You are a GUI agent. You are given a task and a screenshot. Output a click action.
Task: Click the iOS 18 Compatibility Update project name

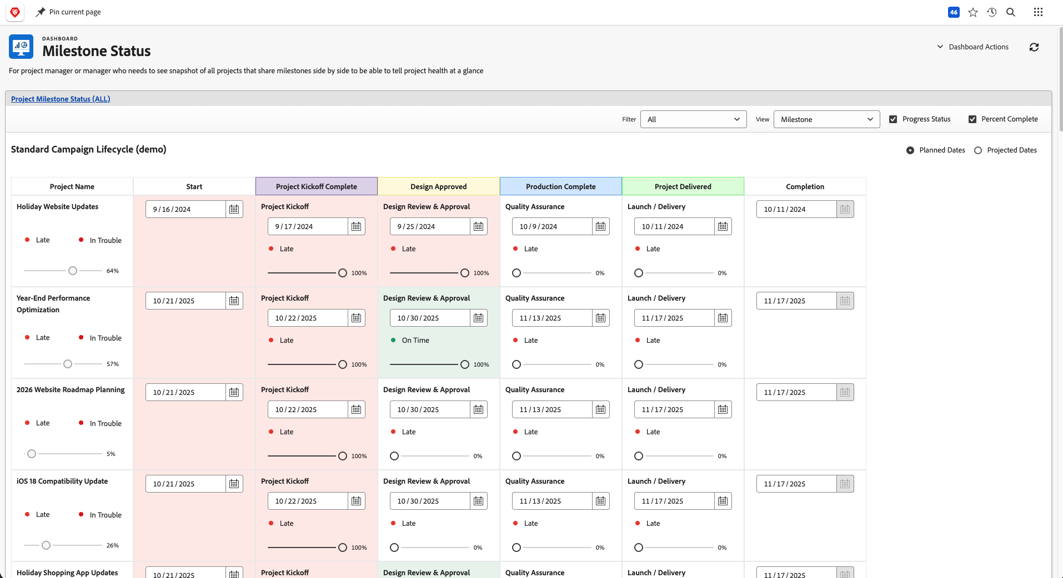click(x=62, y=481)
